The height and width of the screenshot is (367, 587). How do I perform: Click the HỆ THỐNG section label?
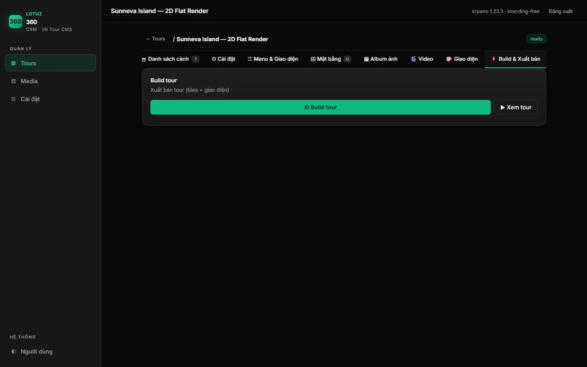point(23,337)
